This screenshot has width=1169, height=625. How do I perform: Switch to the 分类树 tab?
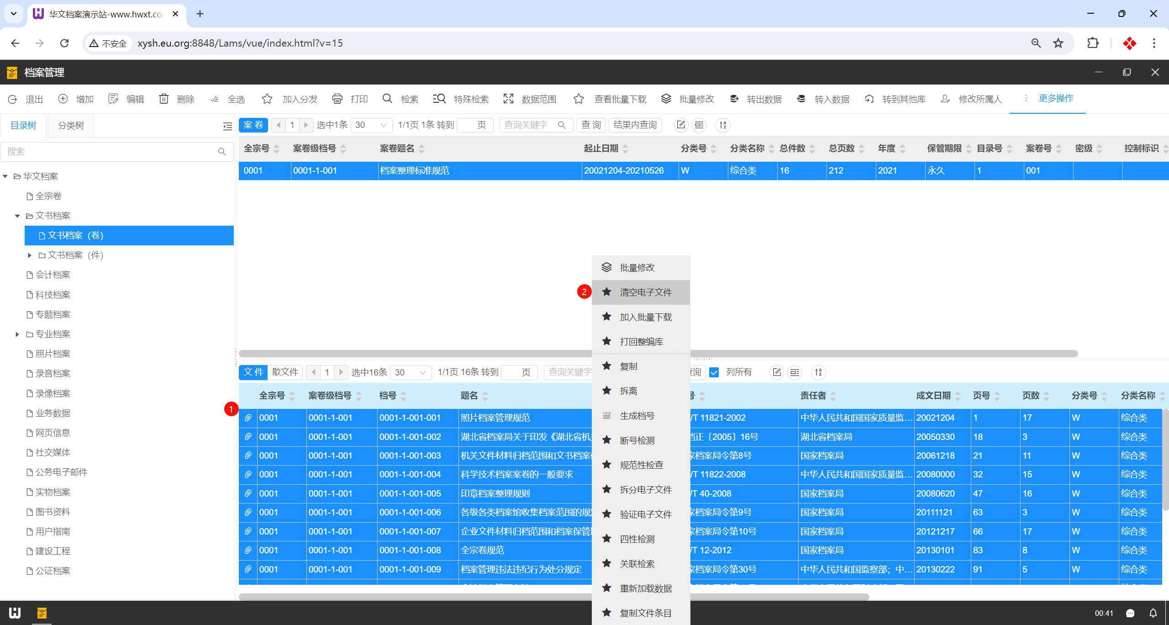[71, 126]
